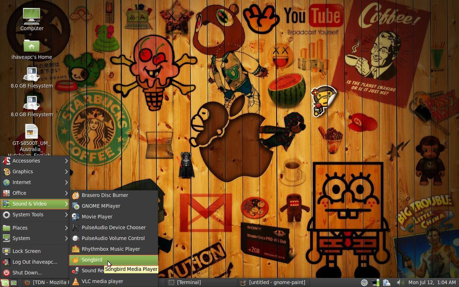Click the Sound Recorder microphone icon

[x=75, y=270]
